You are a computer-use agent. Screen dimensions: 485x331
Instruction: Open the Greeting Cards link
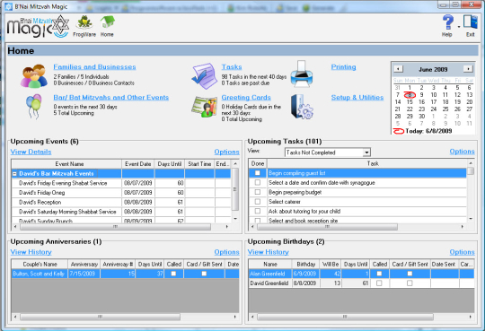[x=246, y=98]
